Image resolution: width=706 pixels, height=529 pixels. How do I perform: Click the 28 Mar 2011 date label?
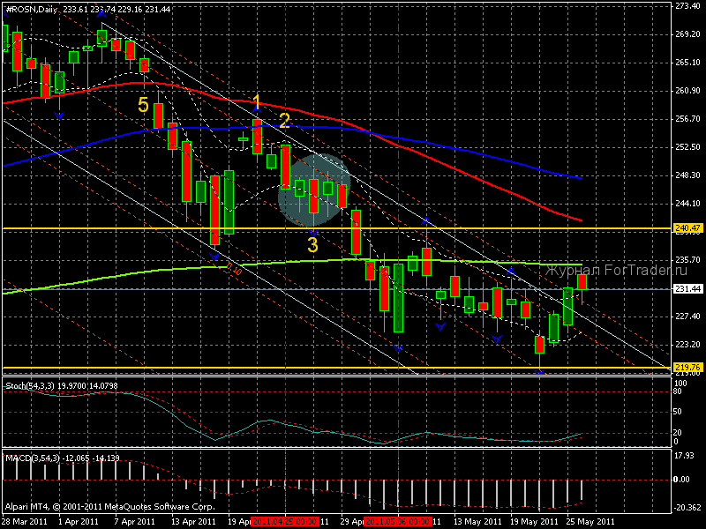point(26,521)
